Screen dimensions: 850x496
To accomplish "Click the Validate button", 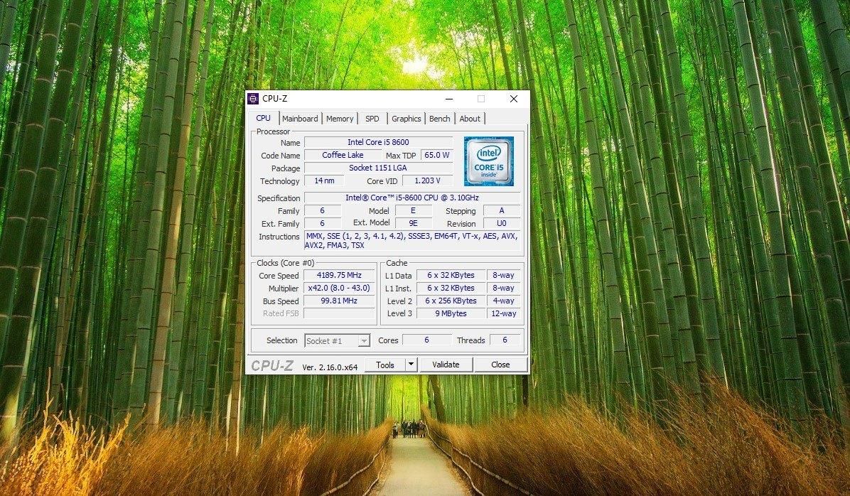I will point(446,365).
